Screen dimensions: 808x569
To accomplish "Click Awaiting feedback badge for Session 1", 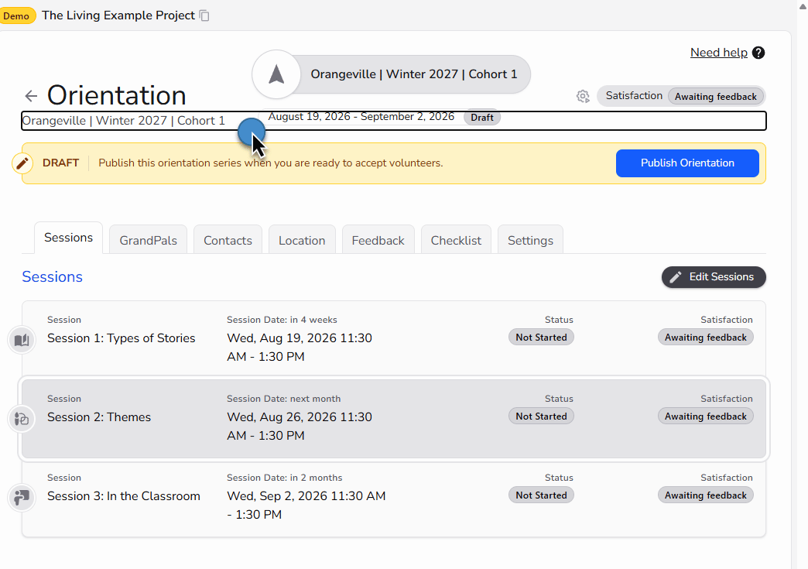I will [706, 338].
